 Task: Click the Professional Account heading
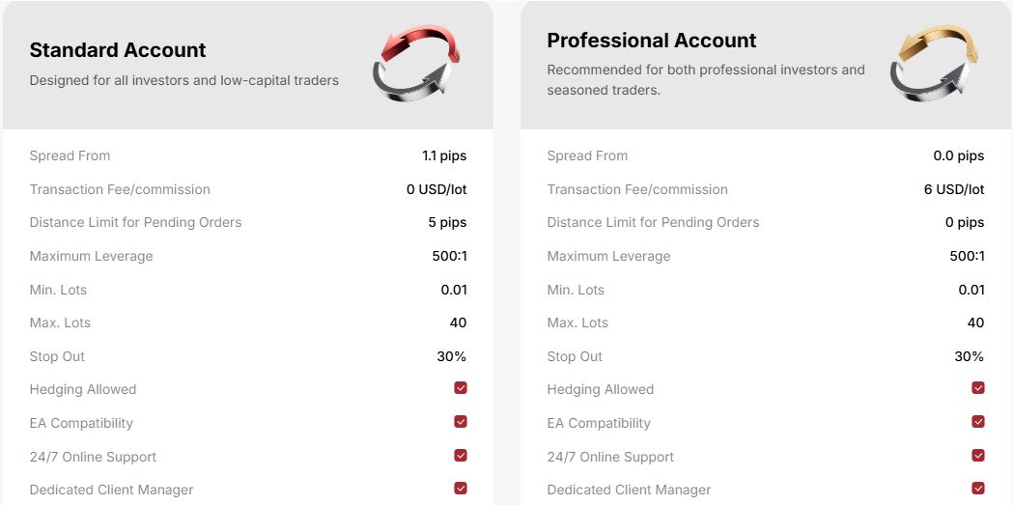point(652,41)
